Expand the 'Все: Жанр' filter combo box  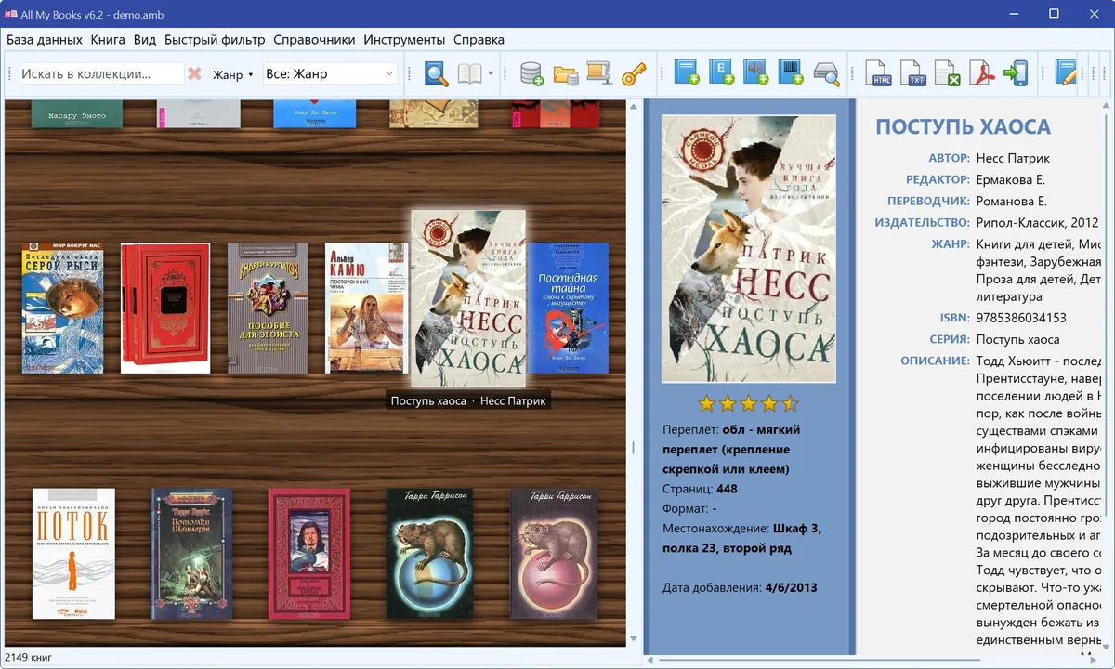coord(330,74)
